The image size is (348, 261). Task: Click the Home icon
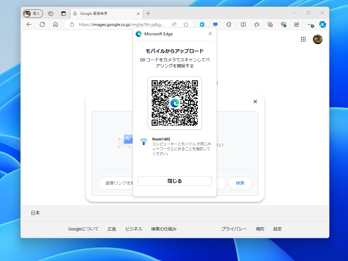[x=56, y=24]
